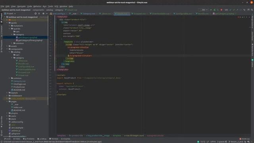
Task: Expand the assets folder arrow
Action: click(7, 46)
